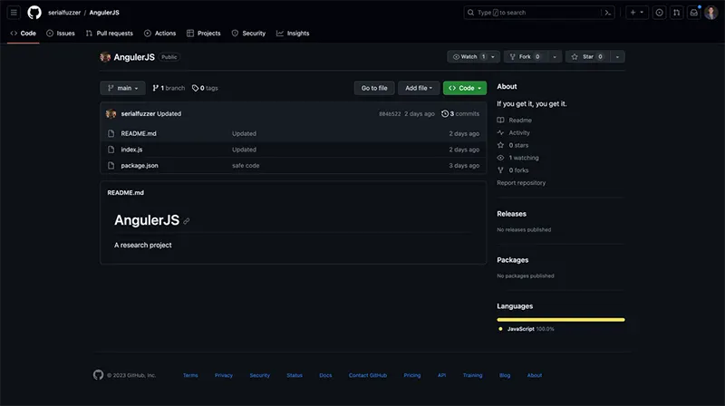Open the latest commit hash link
Screen dimensions: 725x406
(390, 114)
